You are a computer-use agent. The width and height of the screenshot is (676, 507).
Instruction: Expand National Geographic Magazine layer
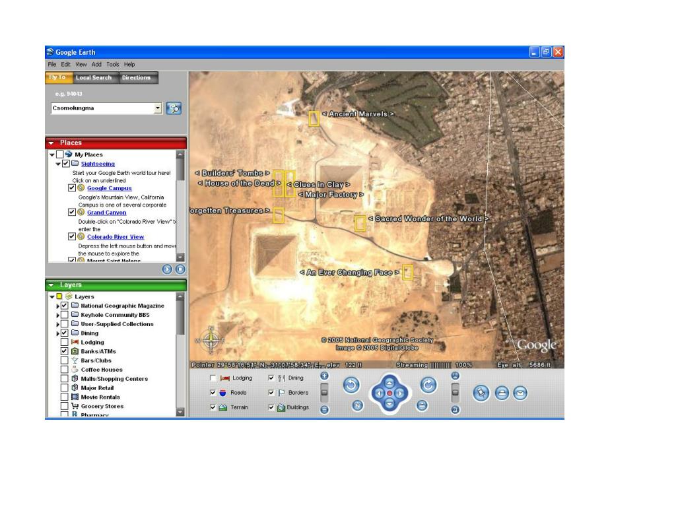coord(58,306)
